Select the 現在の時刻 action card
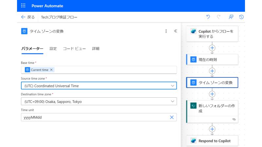 pyautogui.click(x=212, y=59)
